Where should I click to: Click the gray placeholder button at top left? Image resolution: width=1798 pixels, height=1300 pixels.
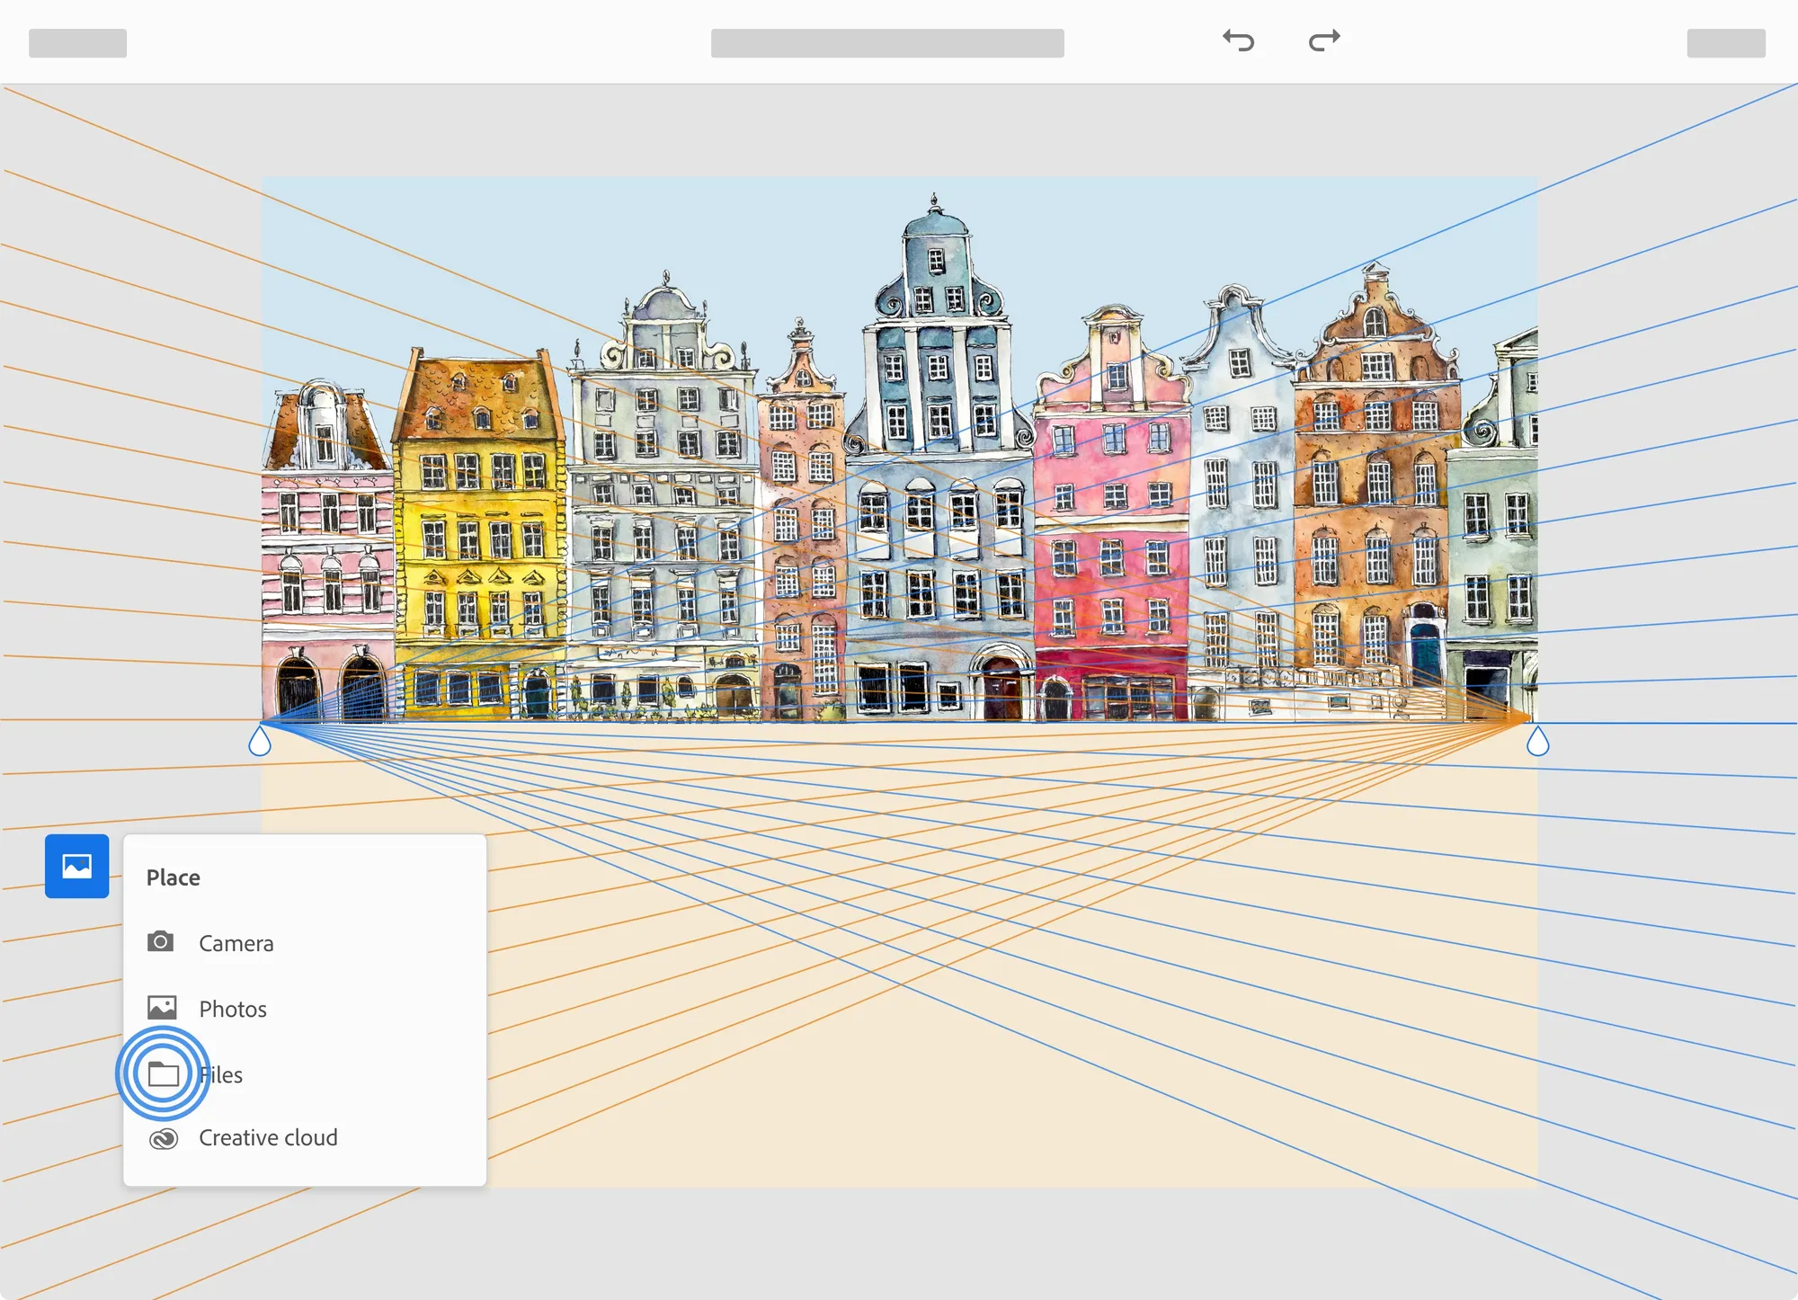(x=77, y=43)
